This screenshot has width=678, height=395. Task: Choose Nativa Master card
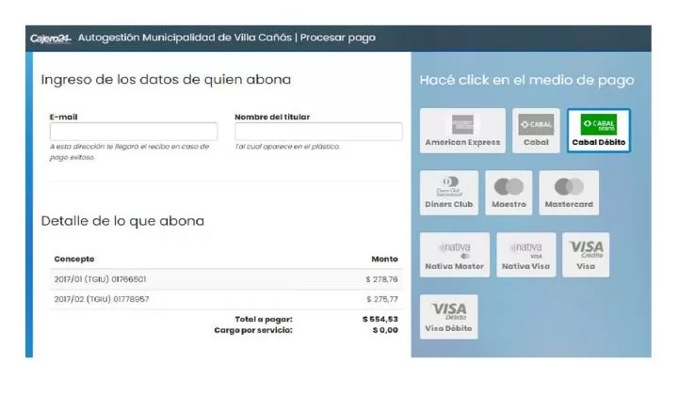455,255
